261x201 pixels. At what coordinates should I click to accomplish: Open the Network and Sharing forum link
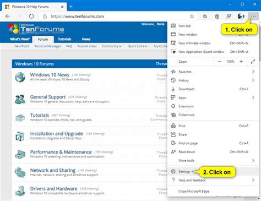pyautogui.click(x=53, y=170)
